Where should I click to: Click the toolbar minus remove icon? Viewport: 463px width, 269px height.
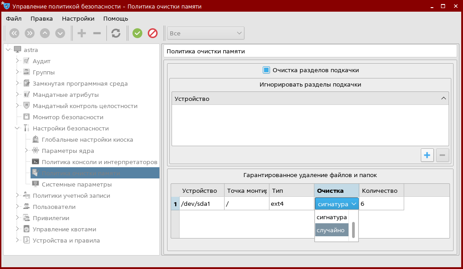tap(97, 33)
